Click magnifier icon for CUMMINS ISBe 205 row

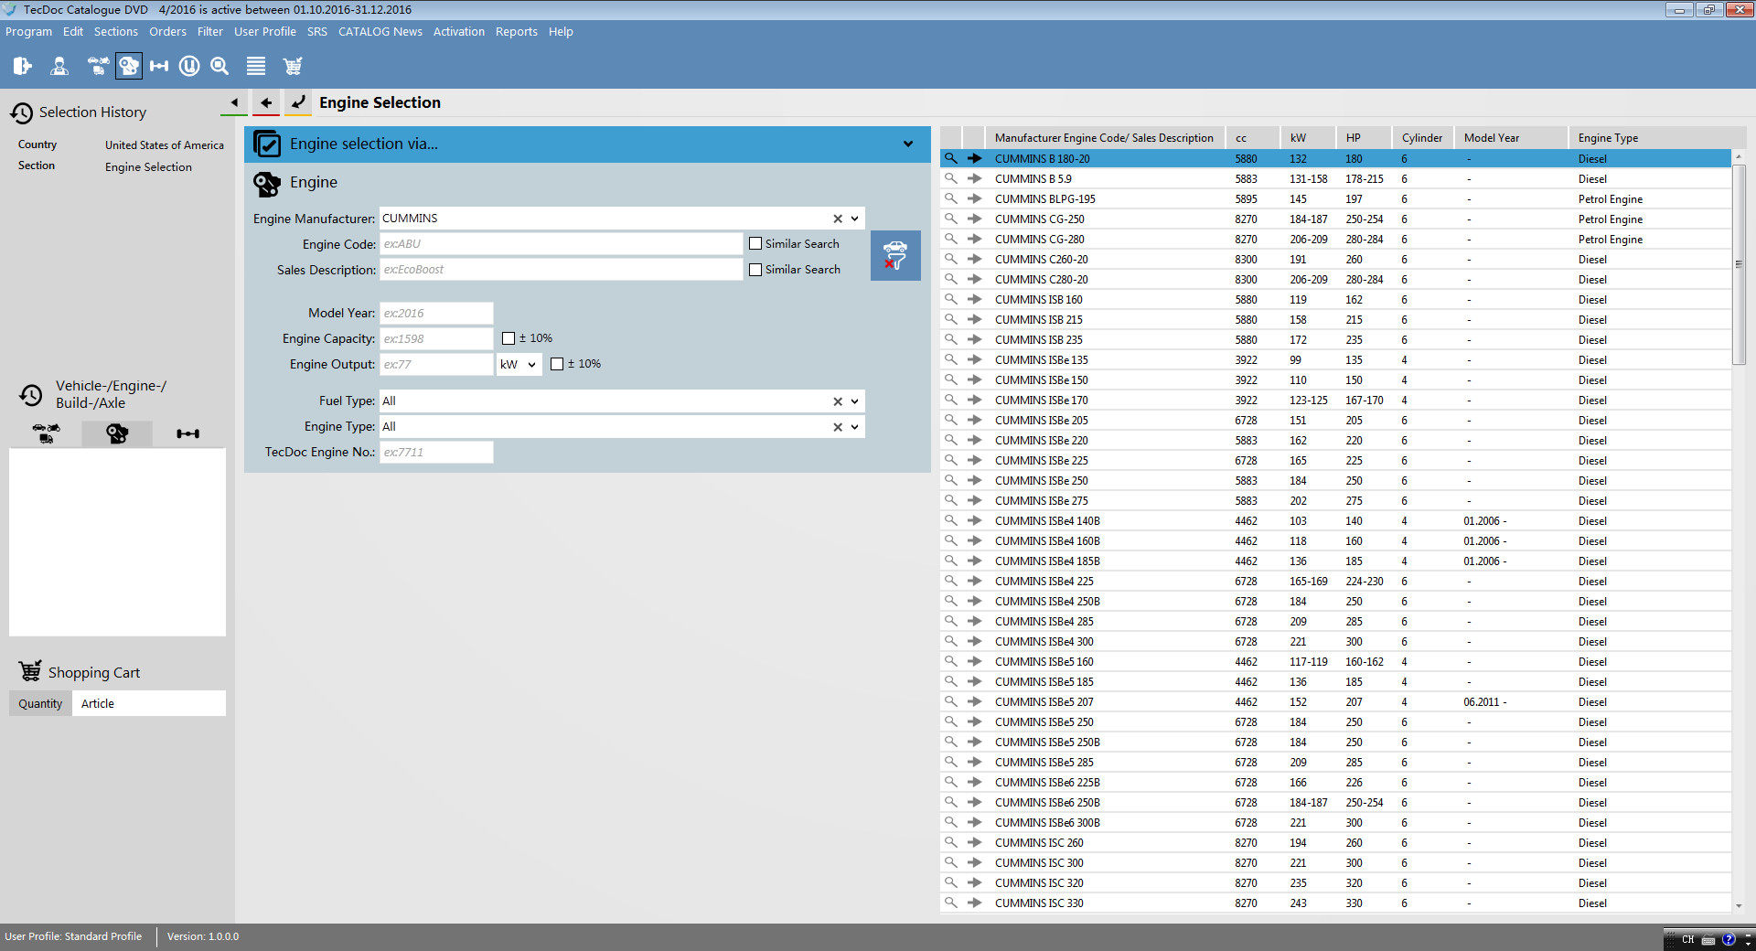pyautogui.click(x=951, y=420)
